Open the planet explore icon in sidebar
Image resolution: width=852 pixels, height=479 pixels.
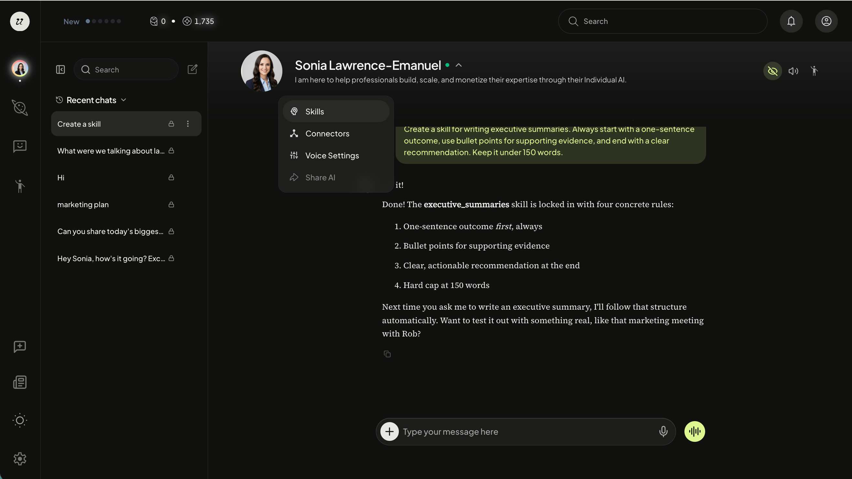click(x=20, y=108)
